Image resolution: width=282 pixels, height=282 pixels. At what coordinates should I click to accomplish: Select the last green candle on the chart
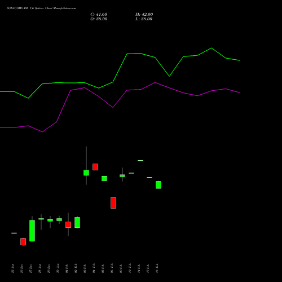point(158,185)
